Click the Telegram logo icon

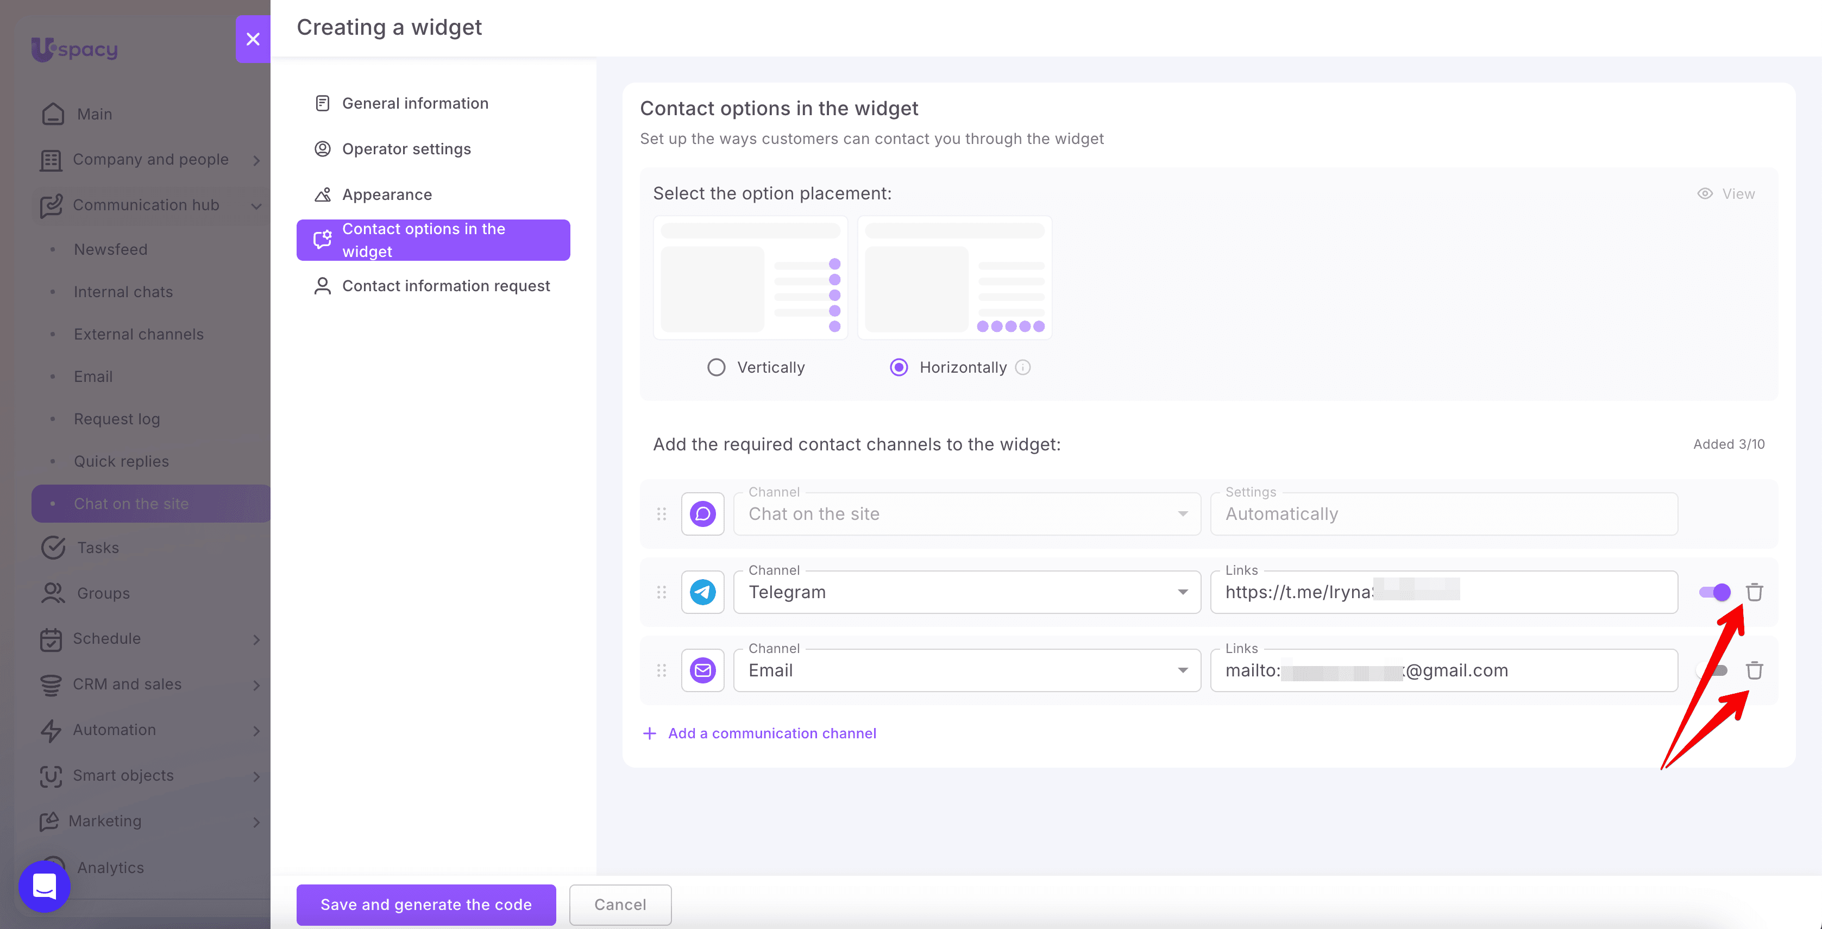point(702,592)
